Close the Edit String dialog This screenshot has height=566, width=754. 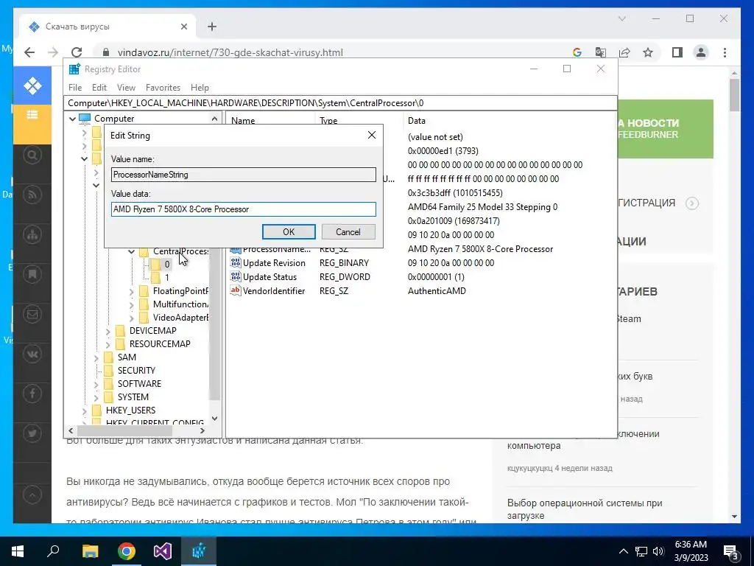[x=372, y=136]
